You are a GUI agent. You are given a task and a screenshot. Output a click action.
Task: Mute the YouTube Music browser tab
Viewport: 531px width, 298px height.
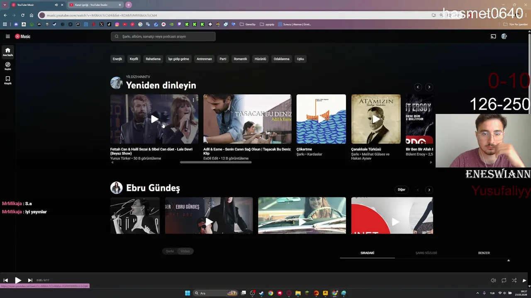pos(56,5)
